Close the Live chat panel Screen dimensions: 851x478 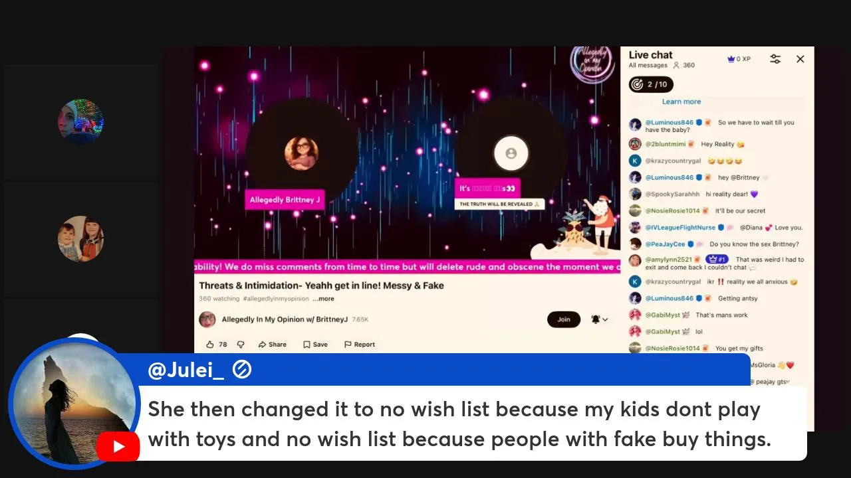pos(800,59)
